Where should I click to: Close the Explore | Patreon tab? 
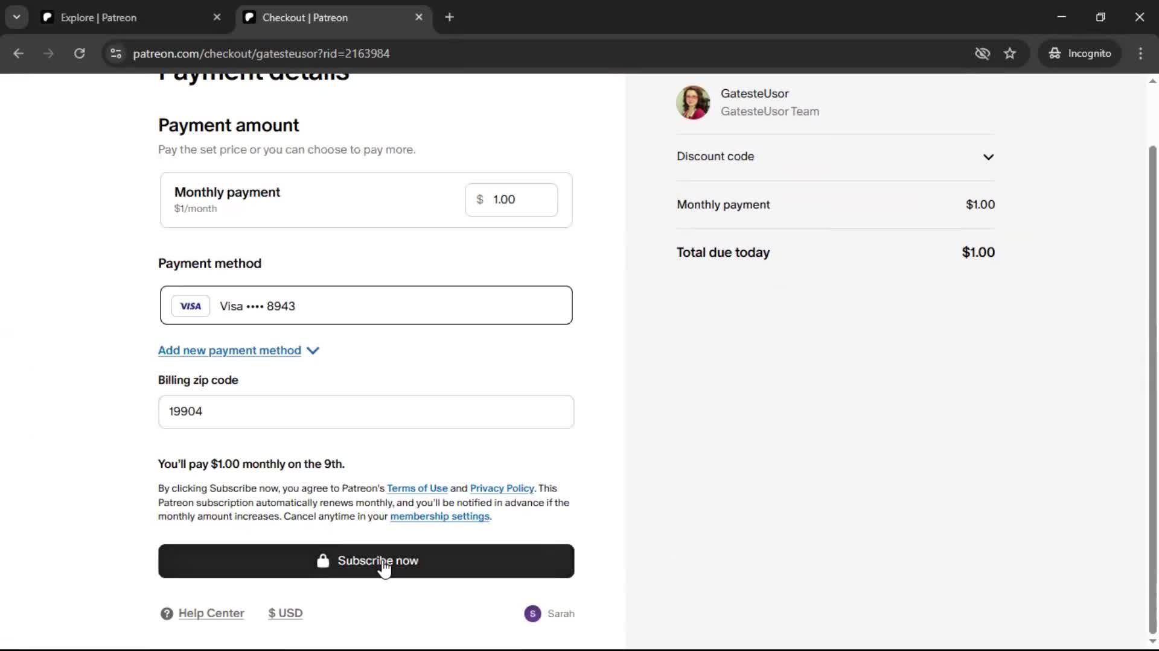point(217,17)
